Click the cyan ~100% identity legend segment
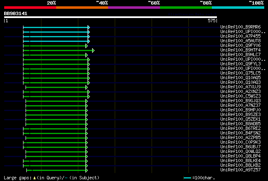 tap(238, 8)
